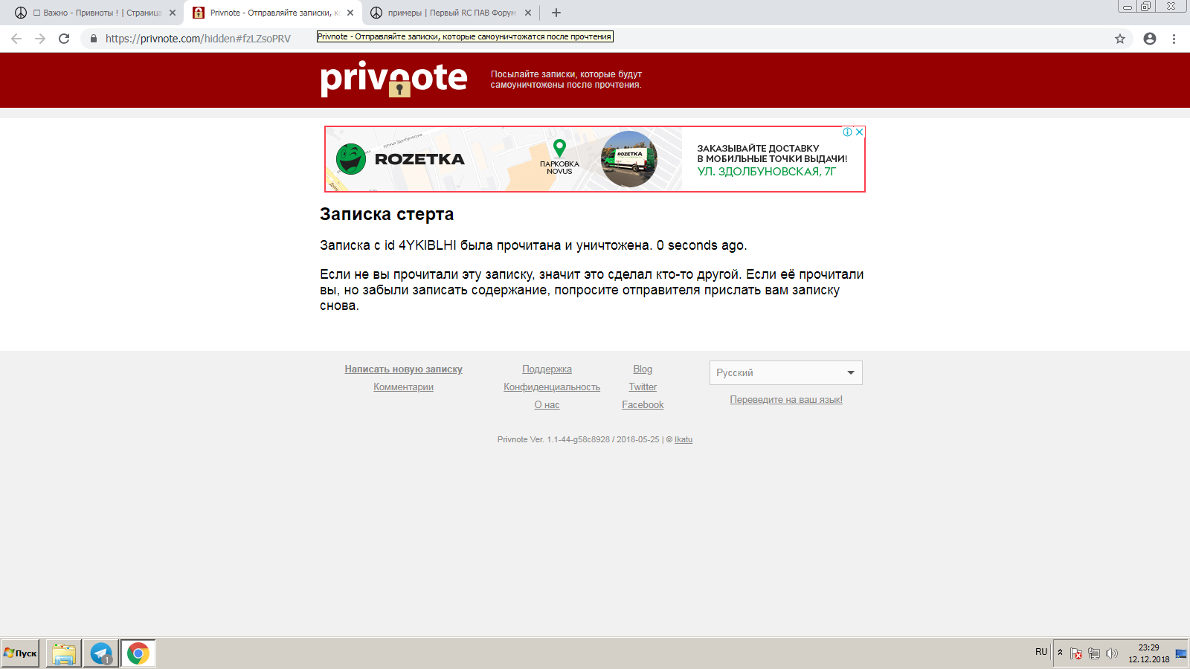
Task: Click the Rozetka smiley logo in ad
Action: pos(351,159)
